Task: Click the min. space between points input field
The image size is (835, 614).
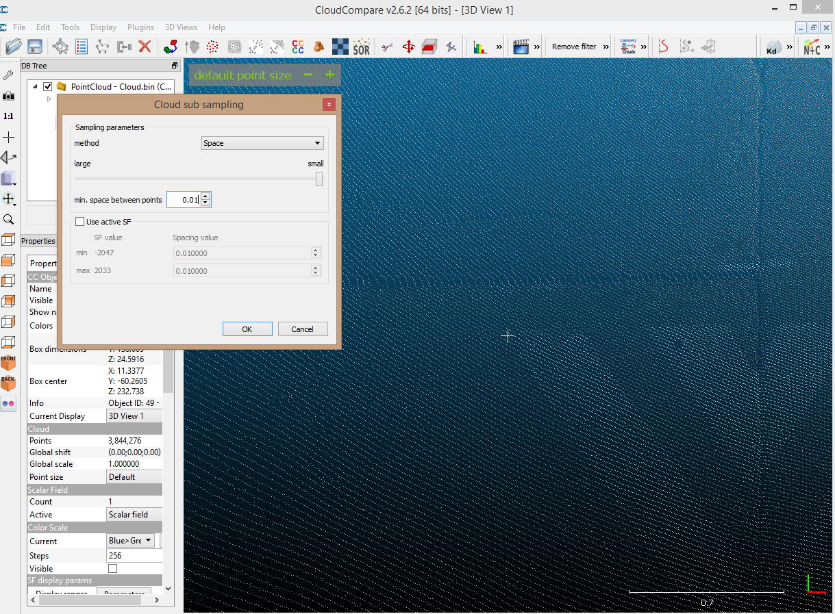Action: pyautogui.click(x=184, y=200)
